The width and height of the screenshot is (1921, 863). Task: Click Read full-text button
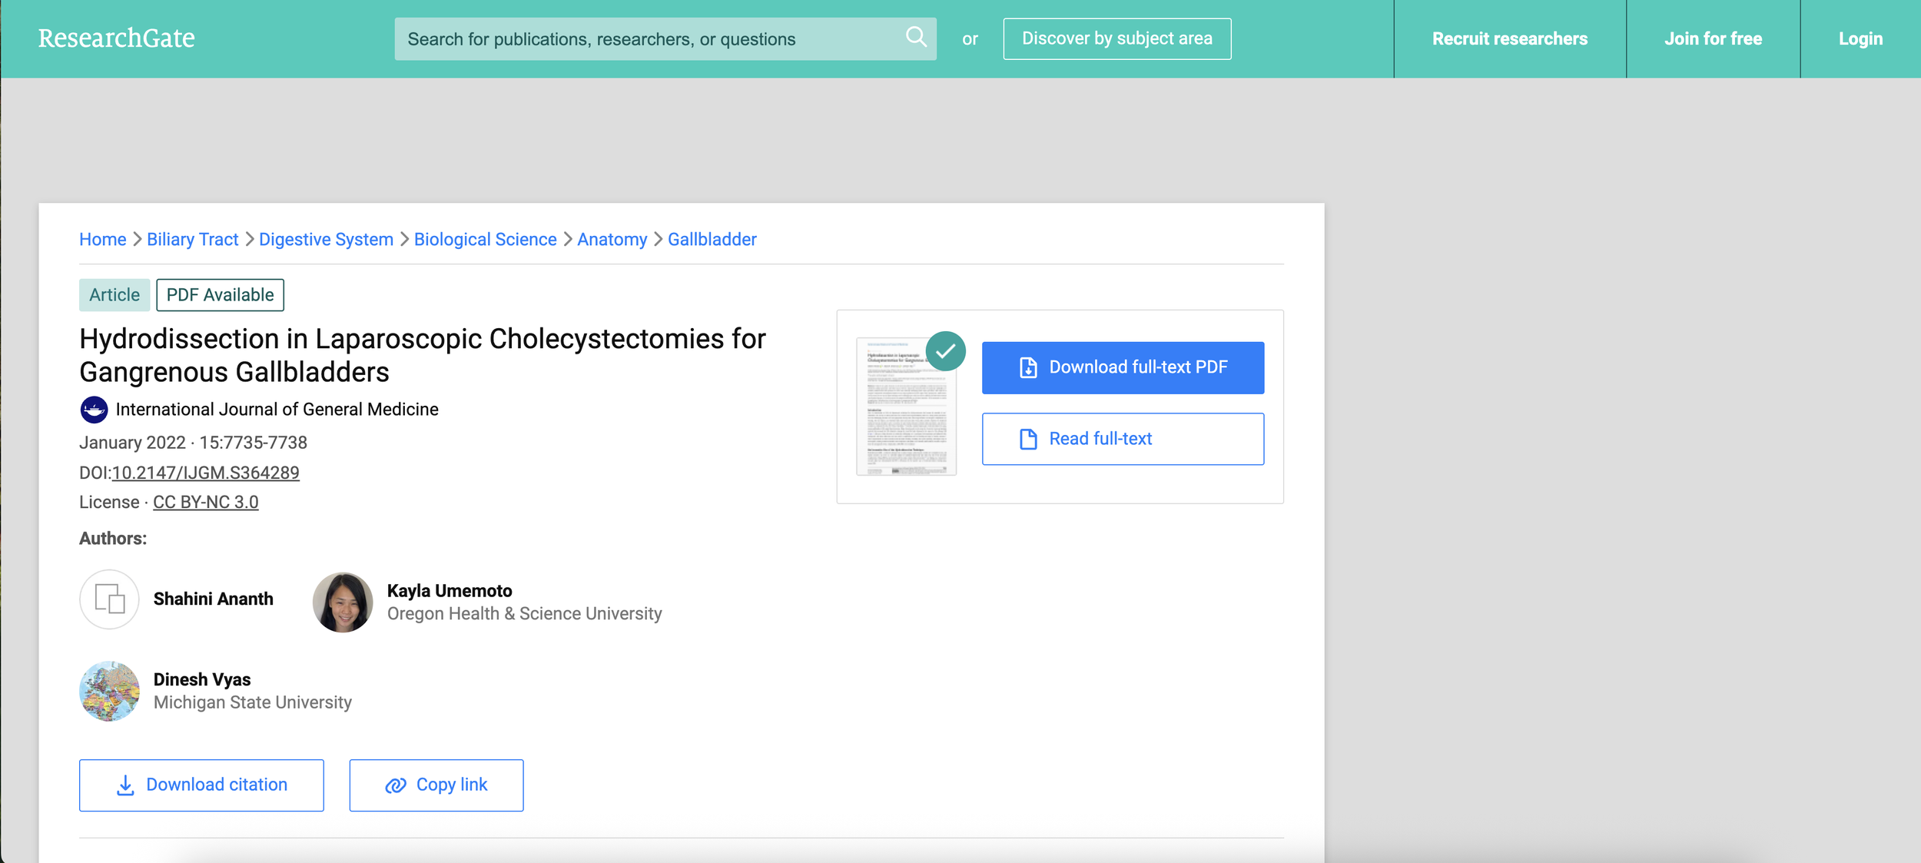click(1122, 439)
